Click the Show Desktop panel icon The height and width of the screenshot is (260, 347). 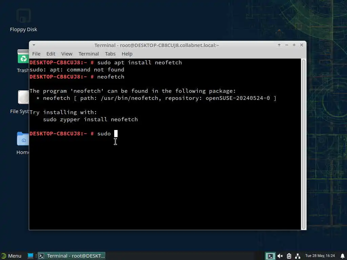[x=30, y=256]
